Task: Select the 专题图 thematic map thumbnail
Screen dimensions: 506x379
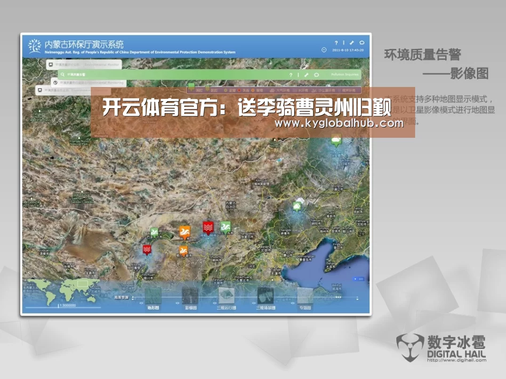Action: [305, 295]
